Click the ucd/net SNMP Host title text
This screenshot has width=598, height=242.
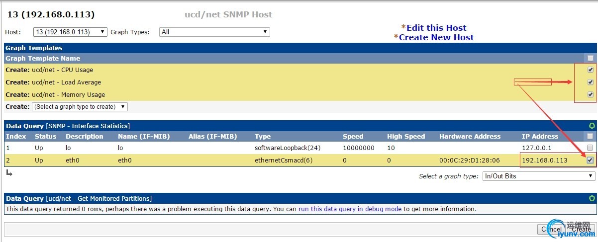[228, 14]
